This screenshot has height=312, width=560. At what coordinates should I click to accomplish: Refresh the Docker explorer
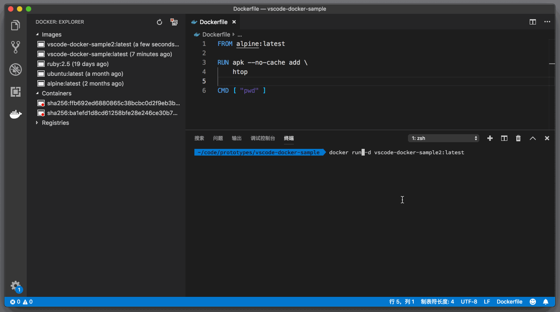coord(160,22)
